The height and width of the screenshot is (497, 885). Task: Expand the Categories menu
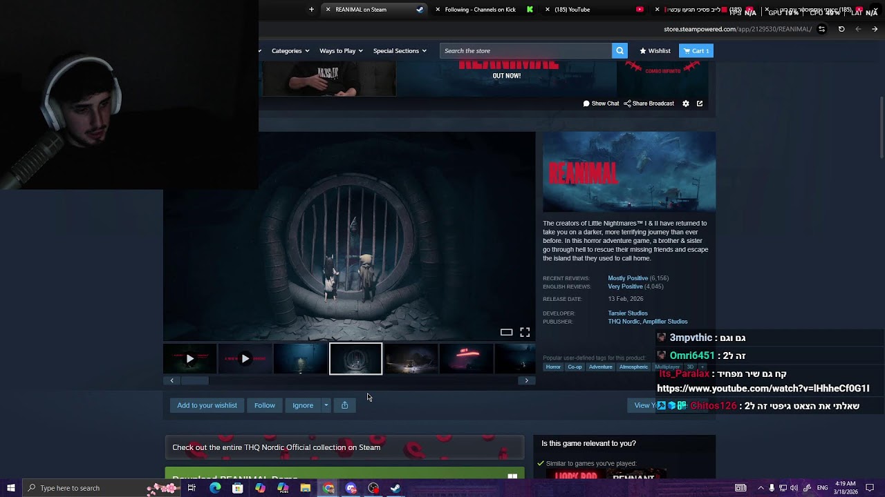click(x=290, y=51)
